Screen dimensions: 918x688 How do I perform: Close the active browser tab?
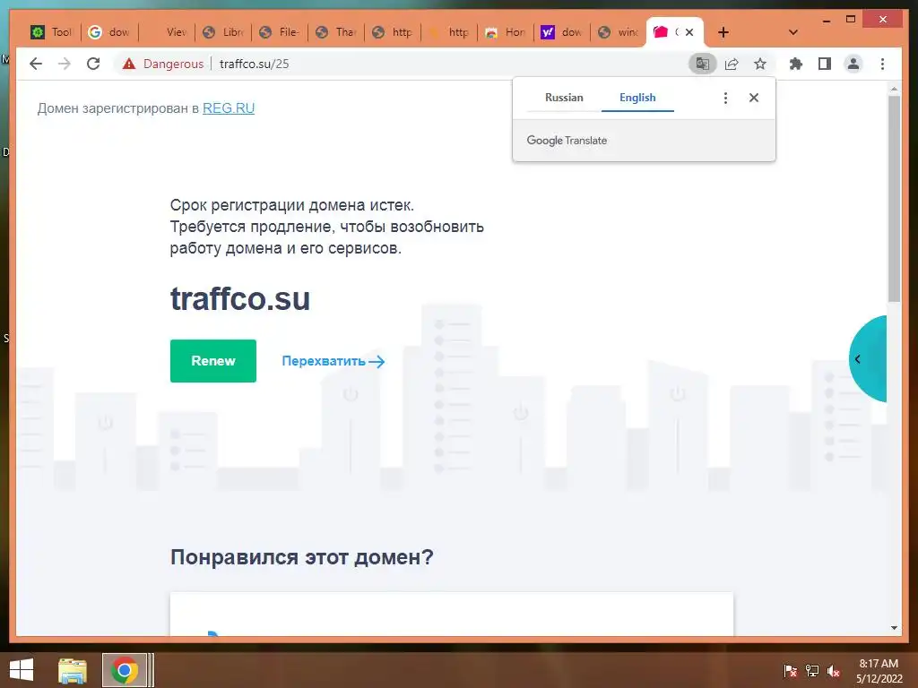[x=689, y=32]
